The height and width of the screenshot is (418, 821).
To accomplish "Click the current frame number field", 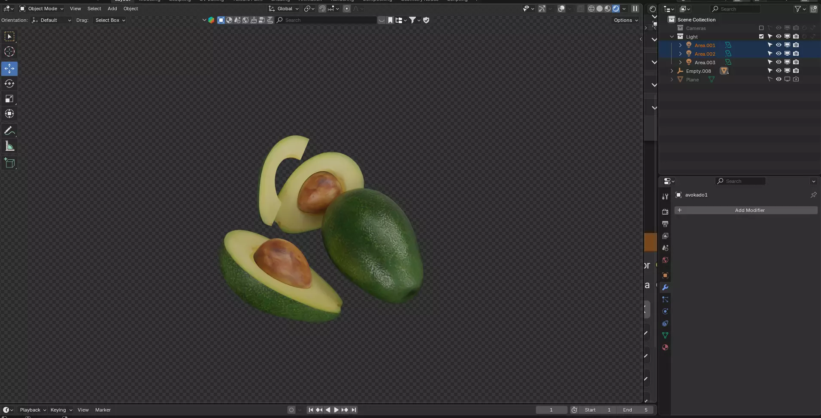I will pos(551,410).
